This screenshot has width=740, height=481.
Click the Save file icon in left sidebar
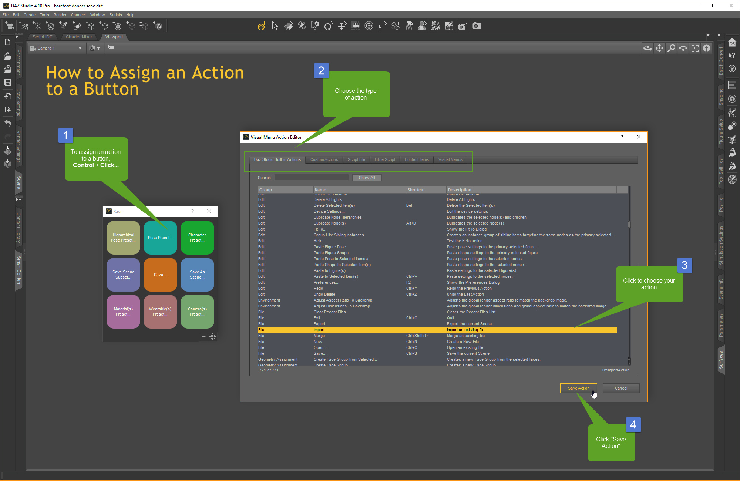pyautogui.click(x=8, y=83)
